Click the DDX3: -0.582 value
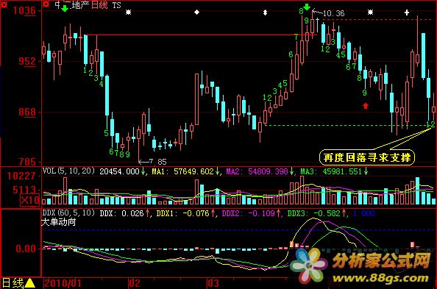This screenshot has height=289, width=437. (x=314, y=214)
